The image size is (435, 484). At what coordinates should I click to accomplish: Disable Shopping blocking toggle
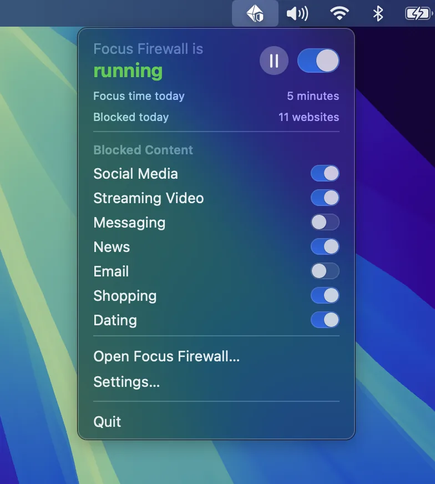tap(325, 295)
